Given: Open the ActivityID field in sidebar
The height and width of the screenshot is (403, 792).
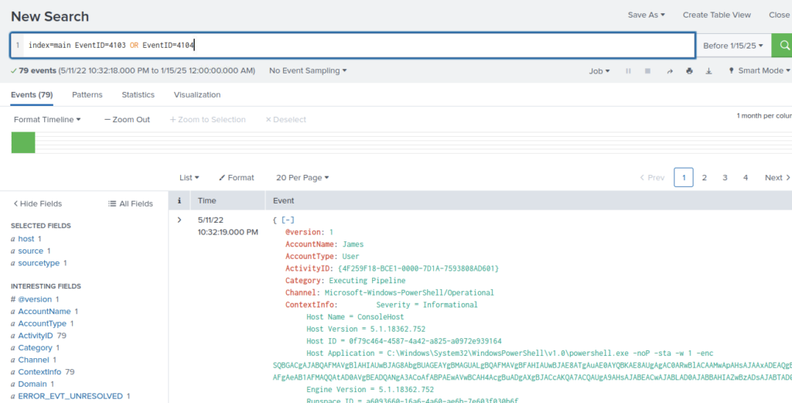Looking at the screenshot, I should 36,336.
